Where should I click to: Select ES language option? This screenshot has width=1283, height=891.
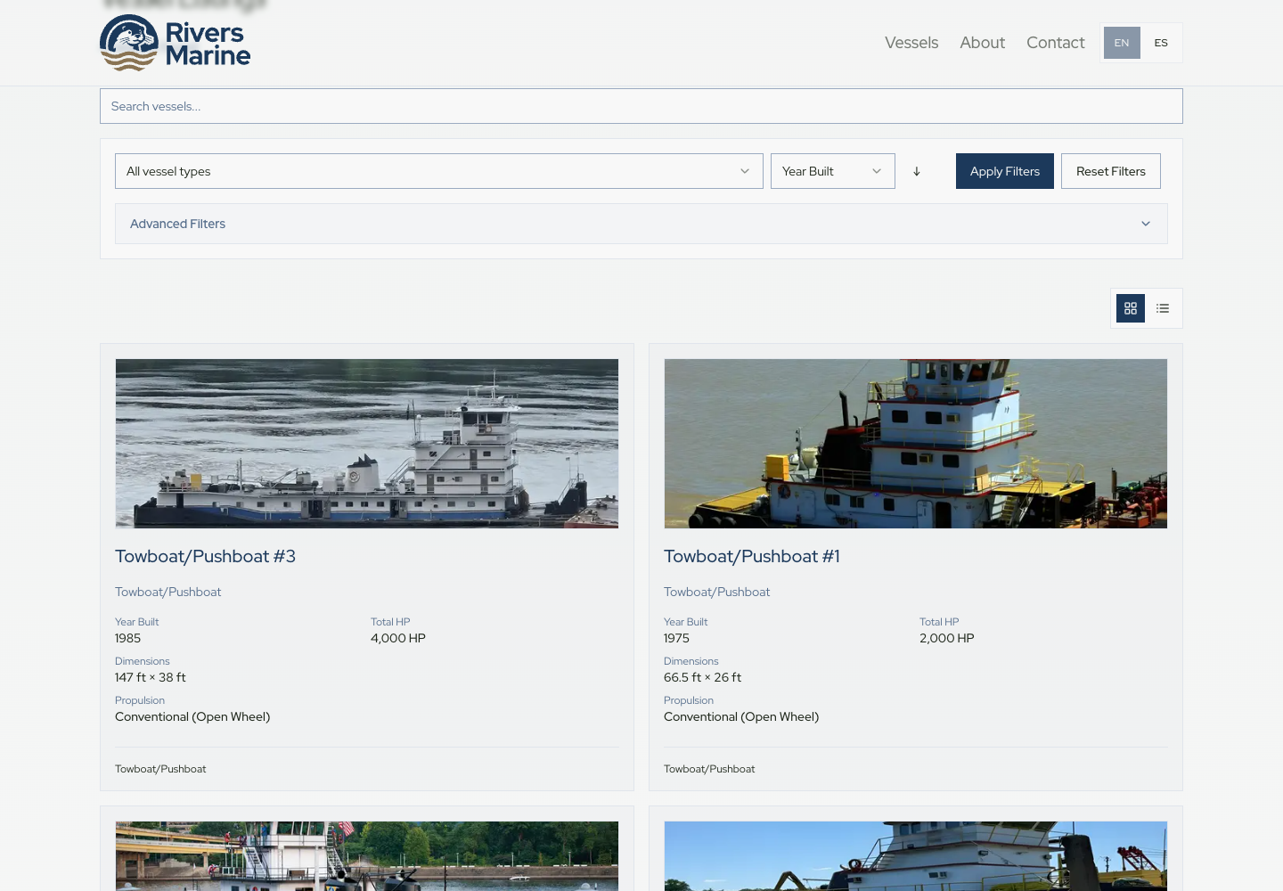pyautogui.click(x=1161, y=43)
